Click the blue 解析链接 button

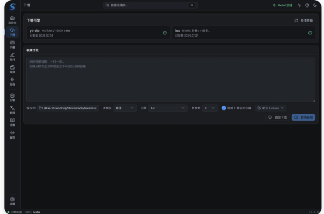pos(303,118)
